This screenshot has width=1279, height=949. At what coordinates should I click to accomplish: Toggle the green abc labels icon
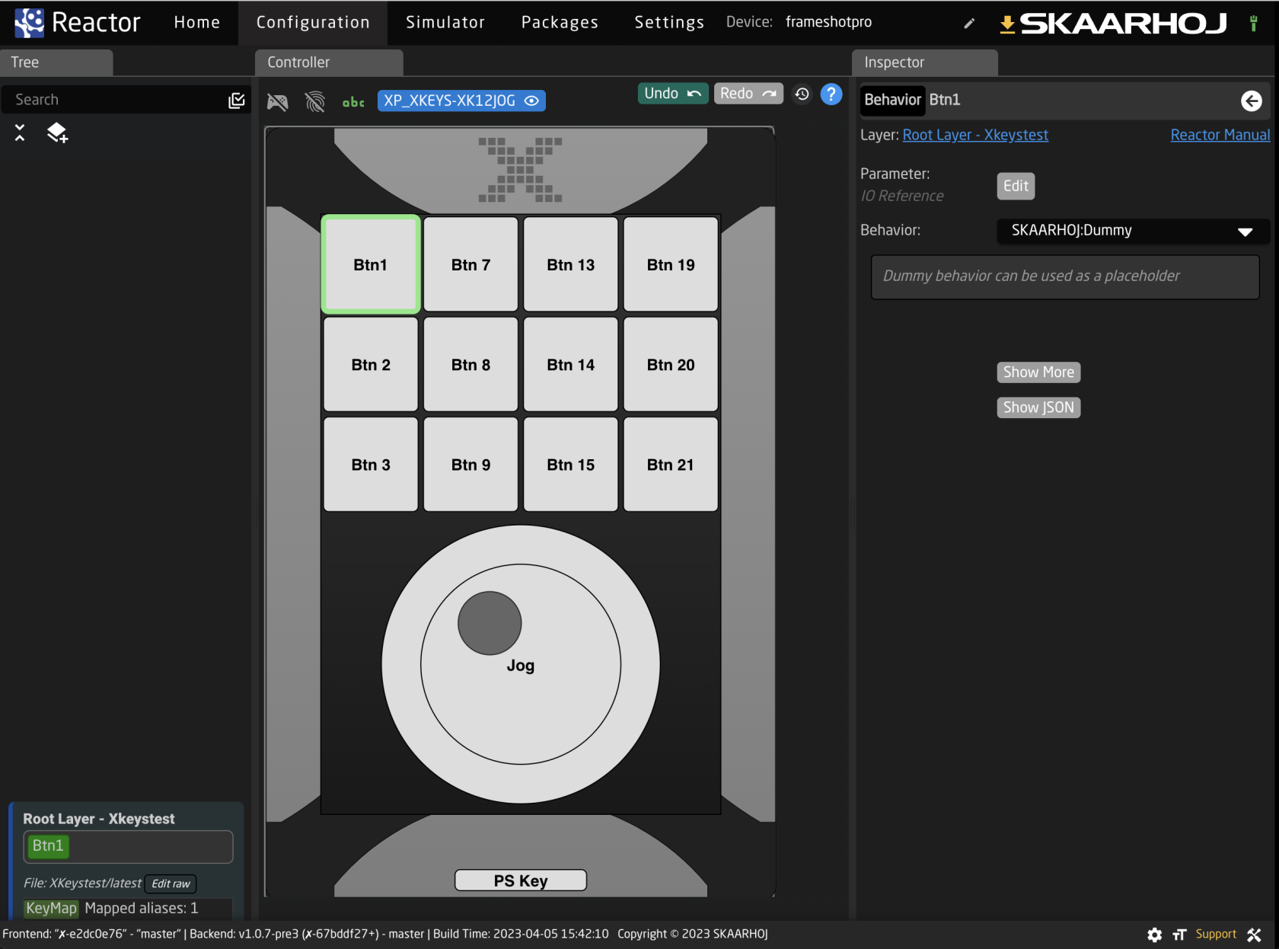point(353,101)
